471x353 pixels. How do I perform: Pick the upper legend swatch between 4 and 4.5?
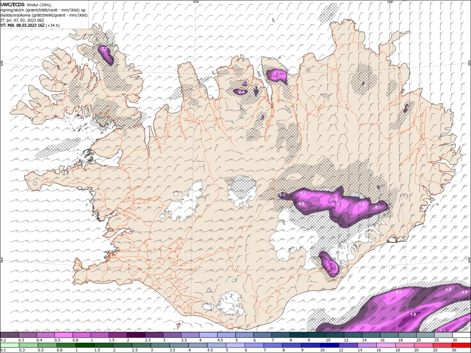point(208,335)
